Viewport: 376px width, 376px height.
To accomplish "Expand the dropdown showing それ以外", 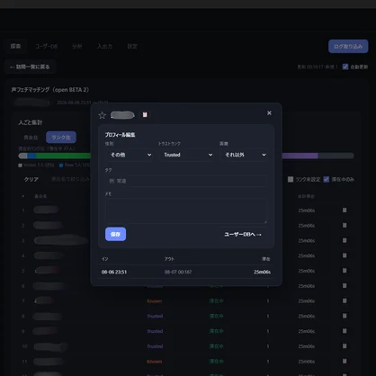I will point(245,155).
